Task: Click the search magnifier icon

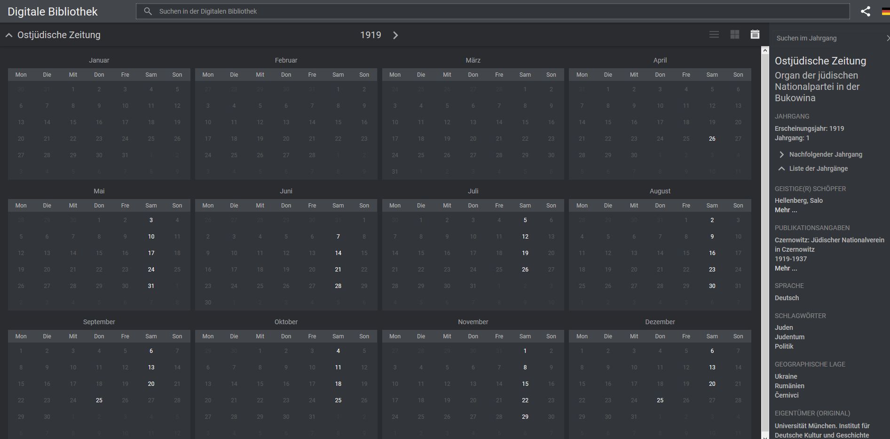Action: click(148, 11)
